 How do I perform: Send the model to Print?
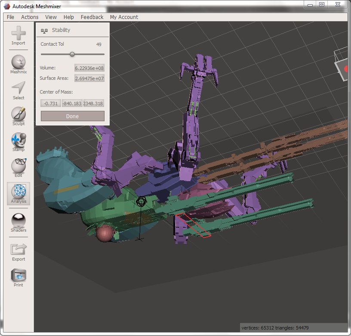[18, 276]
